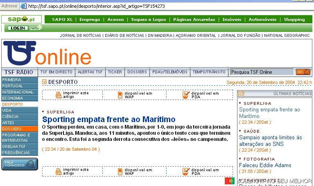Click the bottom WAP phone icon
The width and height of the screenshot is (314, 186).
click(120, 171)
